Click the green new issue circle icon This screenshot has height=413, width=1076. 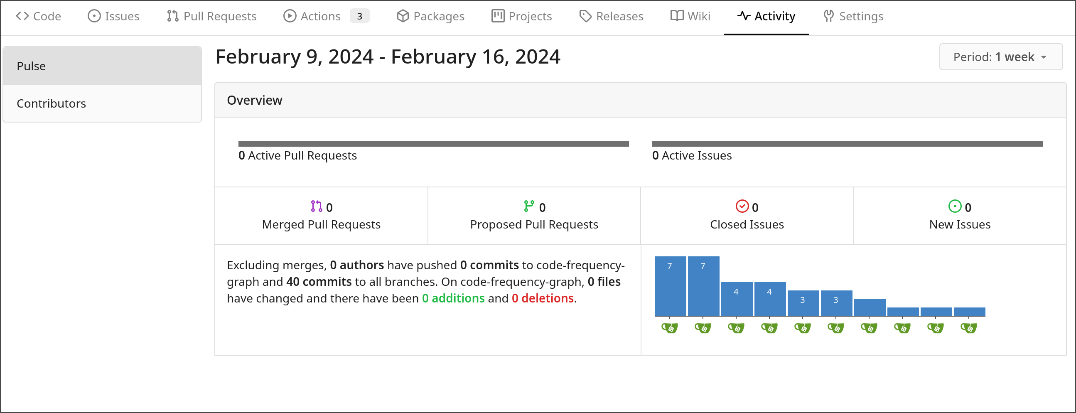[955, 206]
